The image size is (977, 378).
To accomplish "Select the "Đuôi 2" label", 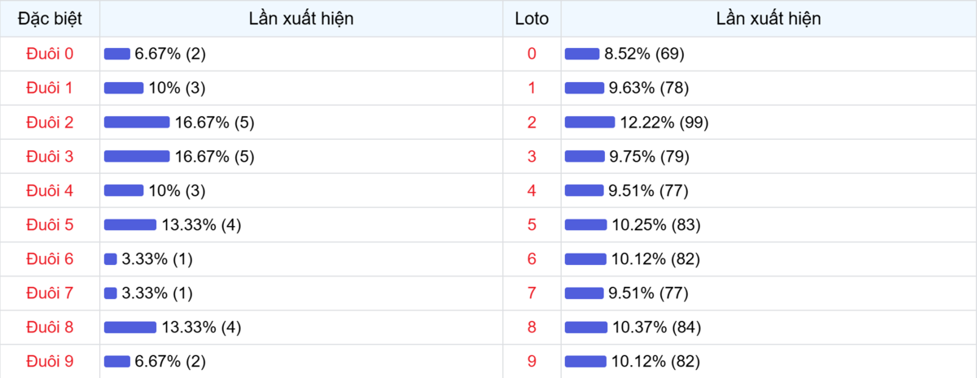I will point(50,122).
